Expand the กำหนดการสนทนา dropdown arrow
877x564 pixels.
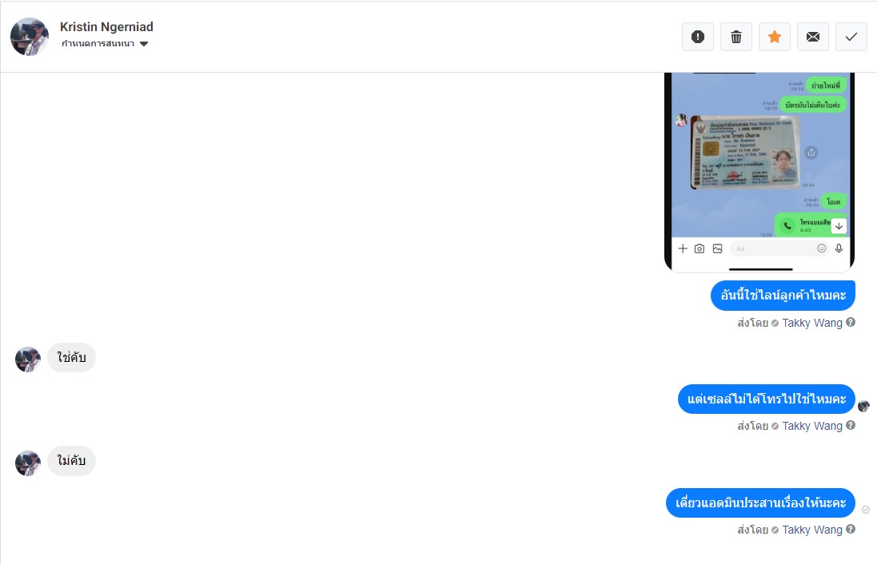[x=144, y=44]
